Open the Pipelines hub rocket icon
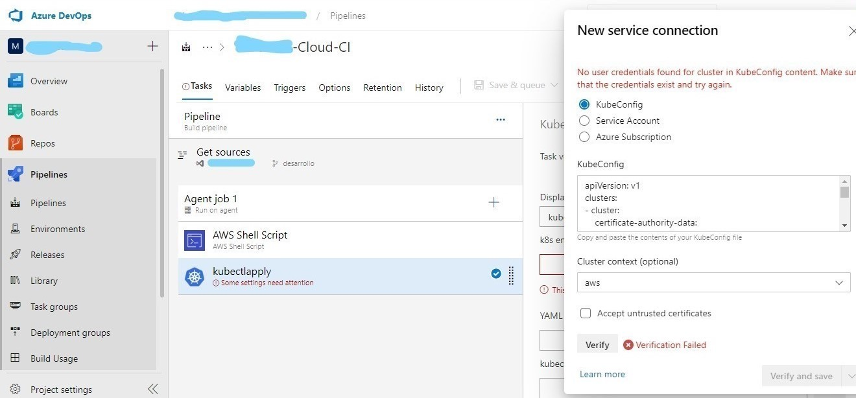The width and height of the screenshot is (856, 398). point(16,174)
